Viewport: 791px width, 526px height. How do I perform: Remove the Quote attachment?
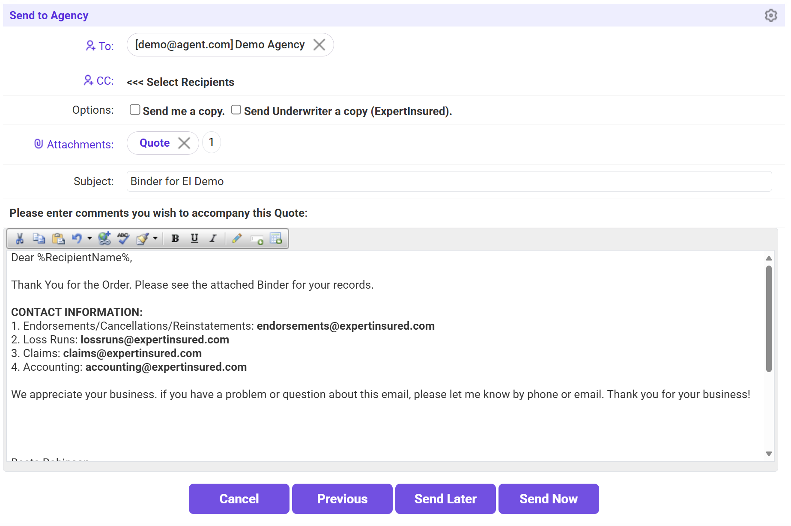[184, 143]
